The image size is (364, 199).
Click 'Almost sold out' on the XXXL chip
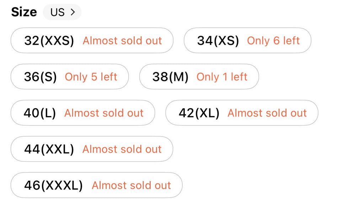(131, 185)
